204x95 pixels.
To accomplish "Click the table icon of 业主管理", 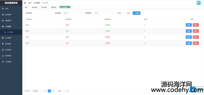I will pyautogui.click(x=3, y=38).
